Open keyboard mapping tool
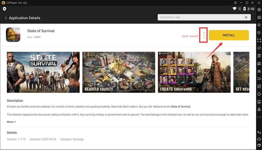The height and width of the screenshot is (150, 262). 259,17
